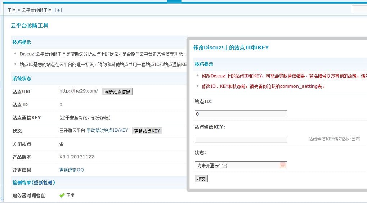Click the dialog title 修改Discuz!上的站点ID和KEY
This screenshot has height=203, width=367.
pos(231,48)
